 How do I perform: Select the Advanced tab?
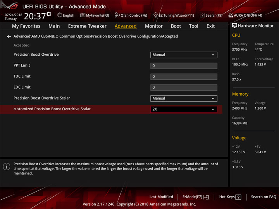(x=126, y=26)
